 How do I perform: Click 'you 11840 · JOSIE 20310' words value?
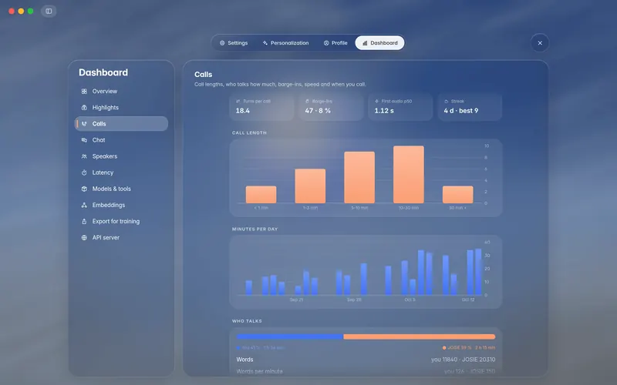pos(464,360)
